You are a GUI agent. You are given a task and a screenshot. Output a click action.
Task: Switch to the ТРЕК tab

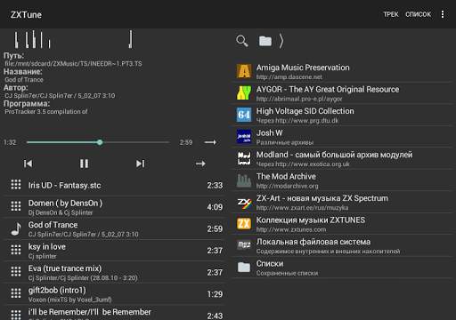(x=390, y=14)
